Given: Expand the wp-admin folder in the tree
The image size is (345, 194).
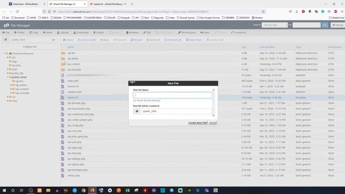Looking at the screenshot, I should pyautogui.click(x=11, y=85).
